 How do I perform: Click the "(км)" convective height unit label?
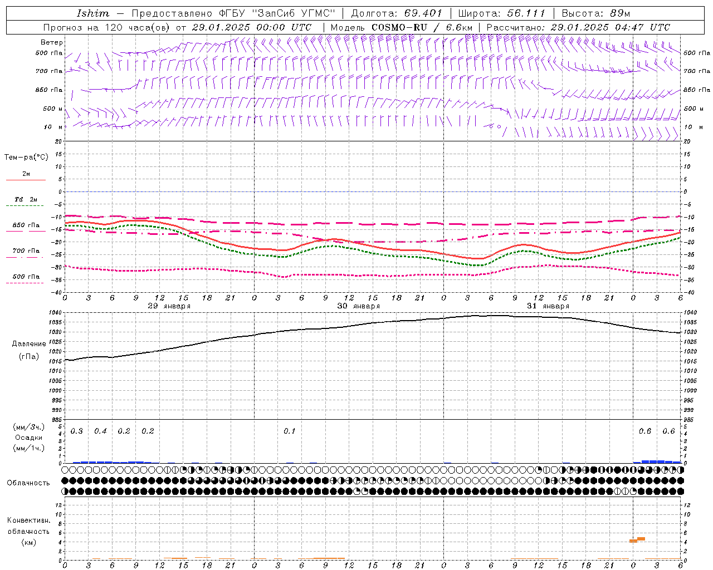tap(28, 543)
